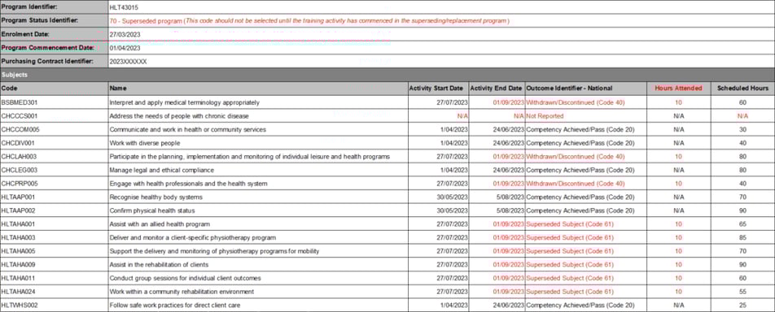Click scheduled hours 55 for HLTAHA024
Screen dimensions: 775x312
pyautogui.click(x=743, y=291)
